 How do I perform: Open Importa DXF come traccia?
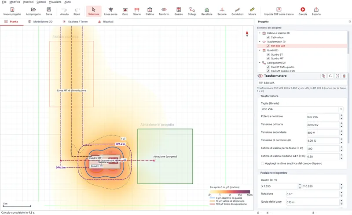pyautogui.click(x=279, y=11)
